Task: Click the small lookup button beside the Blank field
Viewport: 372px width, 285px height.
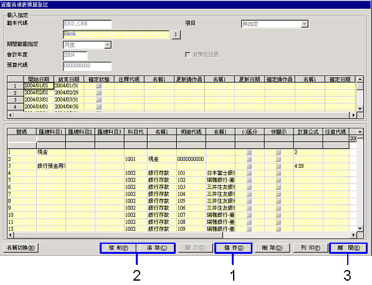Action: coord(176,34)
